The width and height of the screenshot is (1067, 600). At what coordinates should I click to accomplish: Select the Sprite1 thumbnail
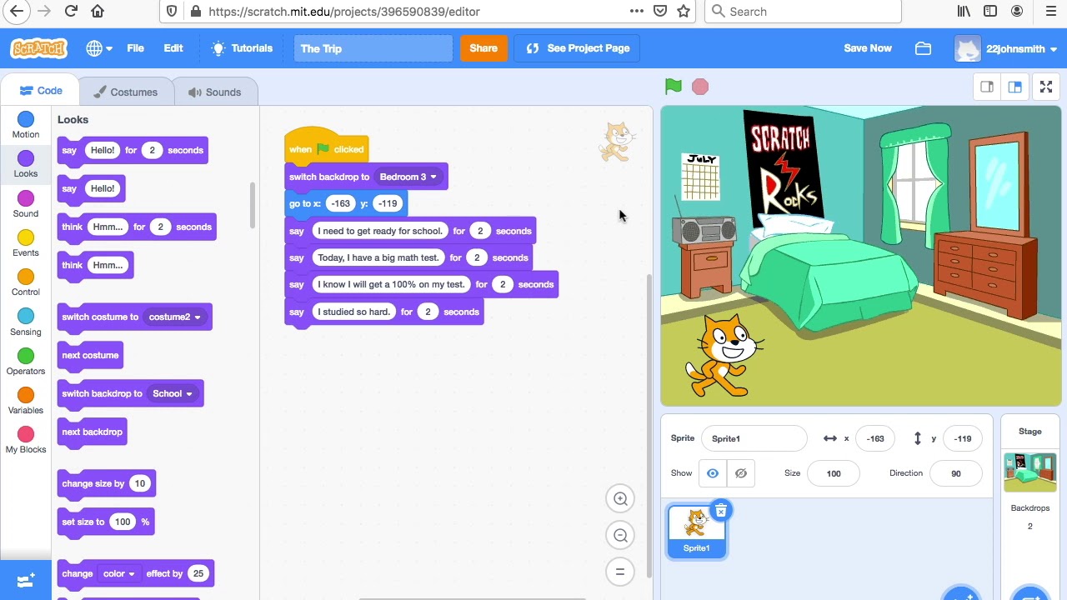pyautogui.click(x=697, y=530)
